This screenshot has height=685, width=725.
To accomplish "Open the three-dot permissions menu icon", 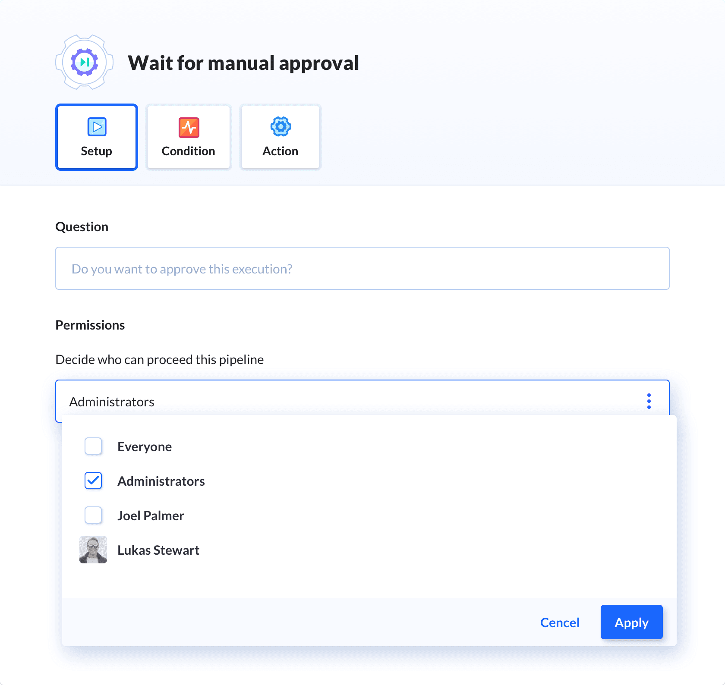I will coord(649,401).
